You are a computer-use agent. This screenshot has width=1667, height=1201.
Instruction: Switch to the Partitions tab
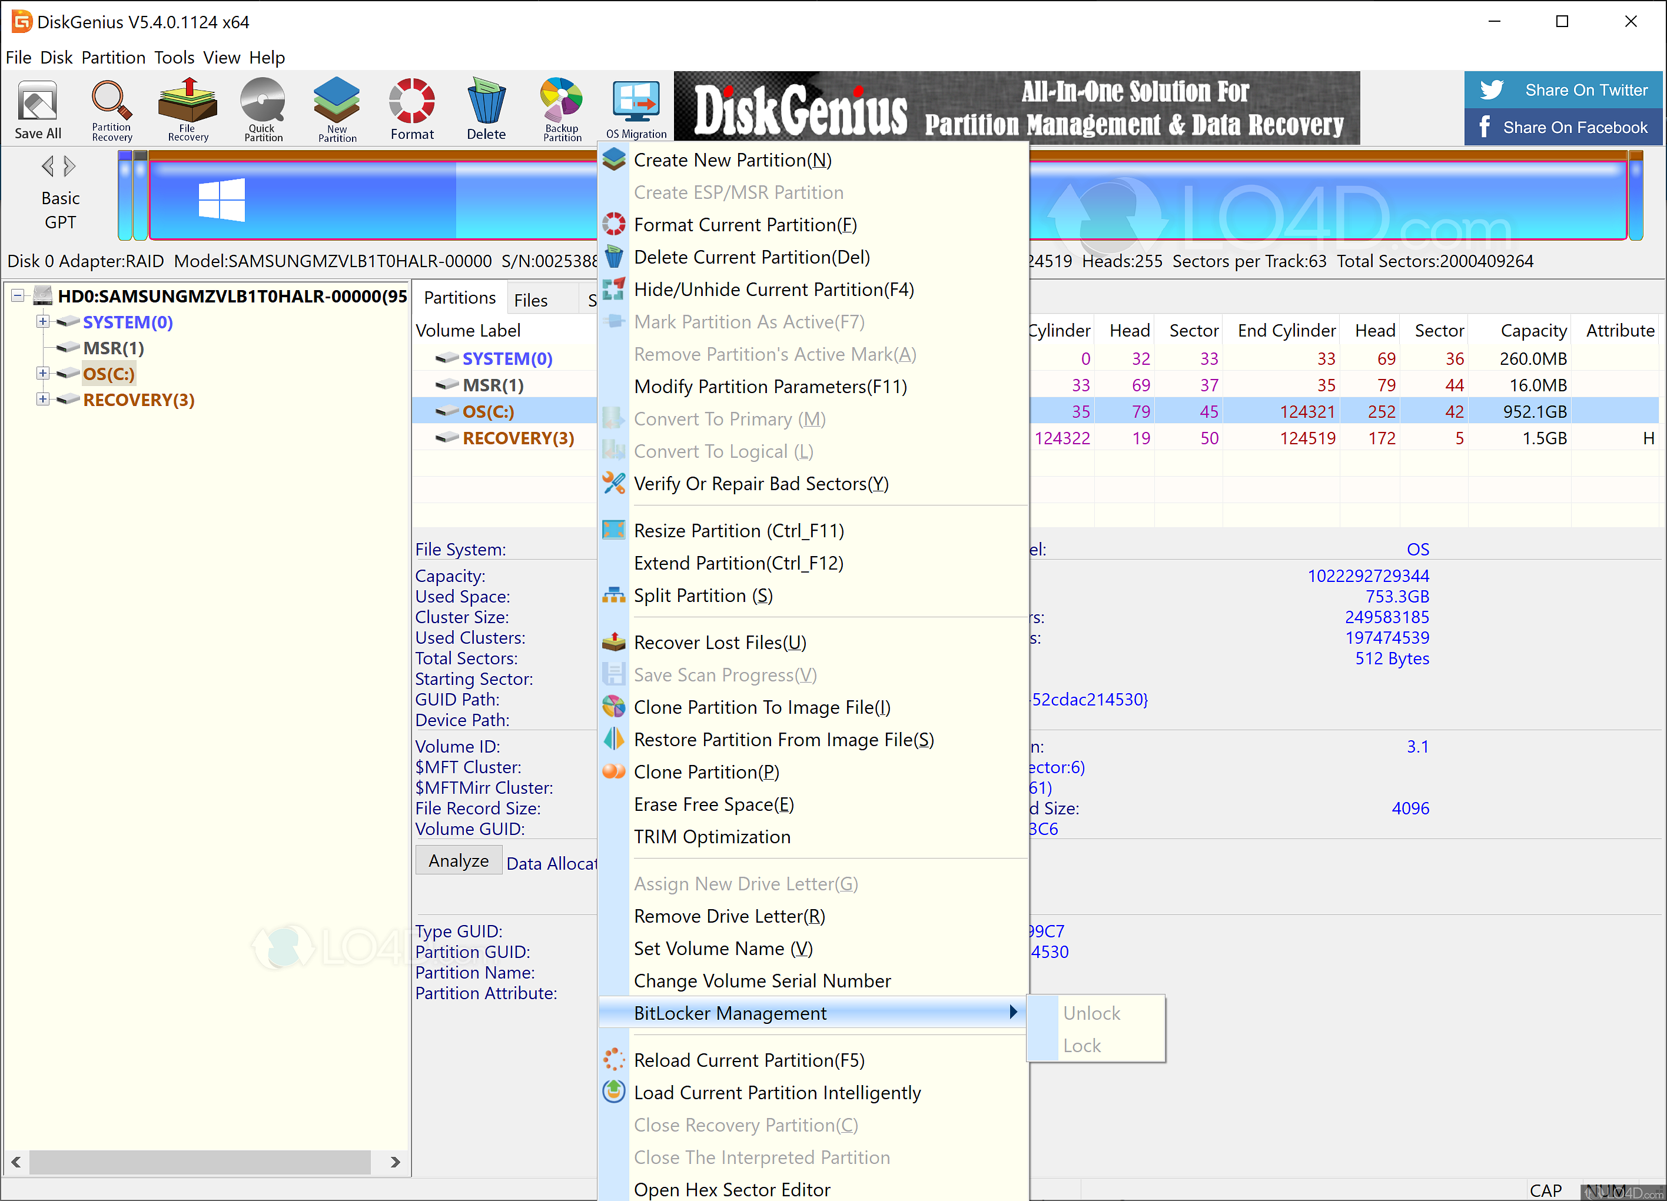pos(459,298)
